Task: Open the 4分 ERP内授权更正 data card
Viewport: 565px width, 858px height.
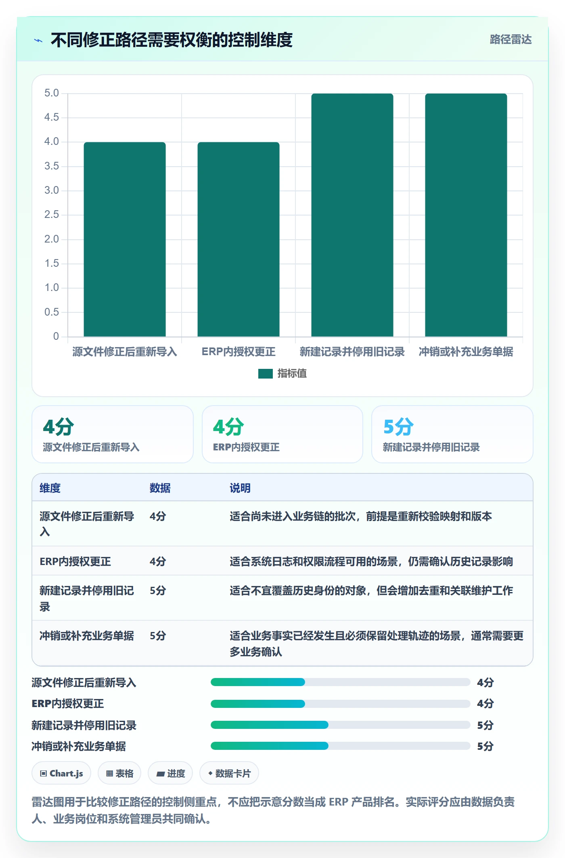Action: click(x=282, y=434)
